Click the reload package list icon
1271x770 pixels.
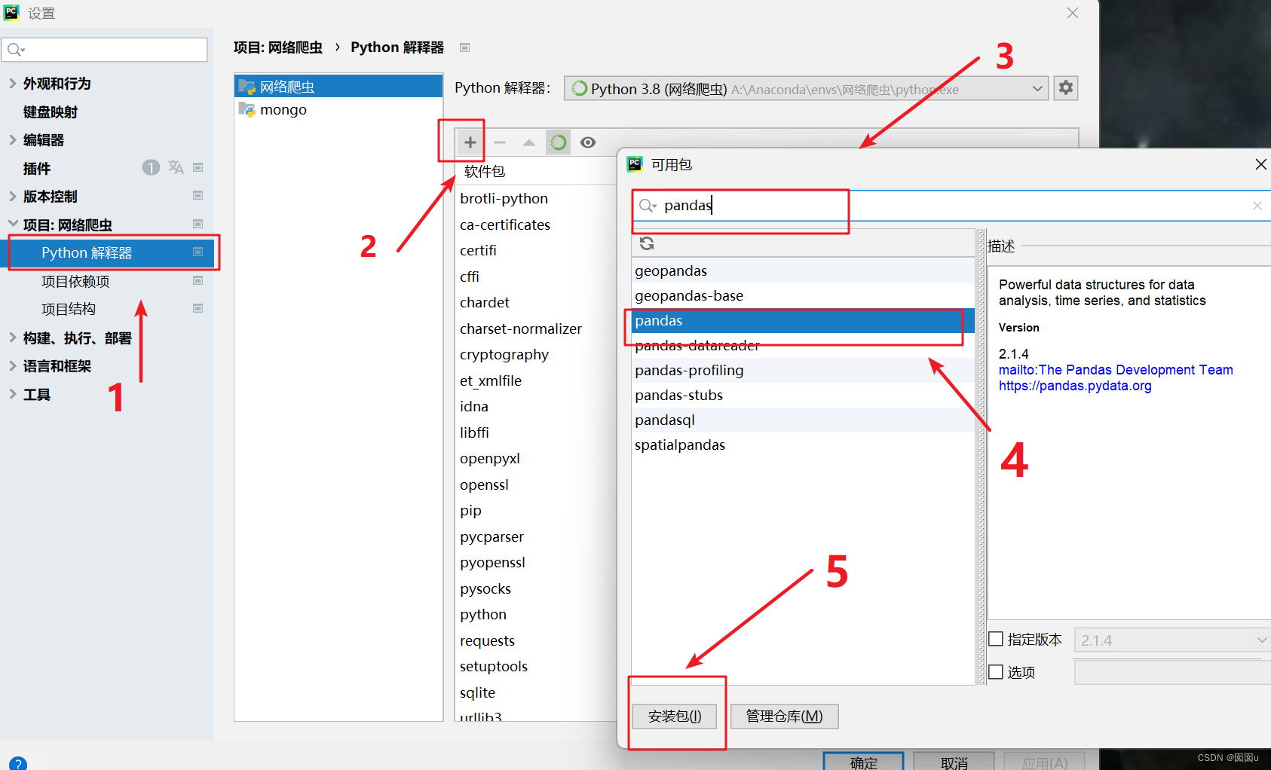point(647,243)
